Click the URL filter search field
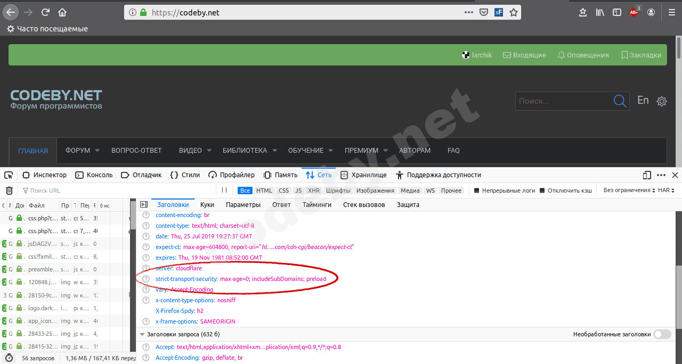The image size is (682, 364). click(x=117, y=191)
